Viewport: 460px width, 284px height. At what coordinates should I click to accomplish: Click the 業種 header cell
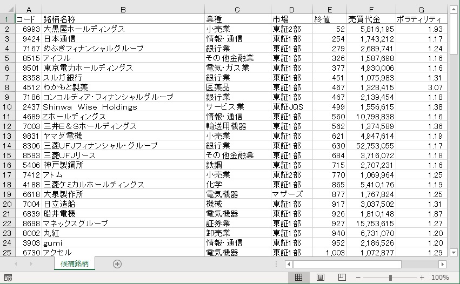coord(238,19)
